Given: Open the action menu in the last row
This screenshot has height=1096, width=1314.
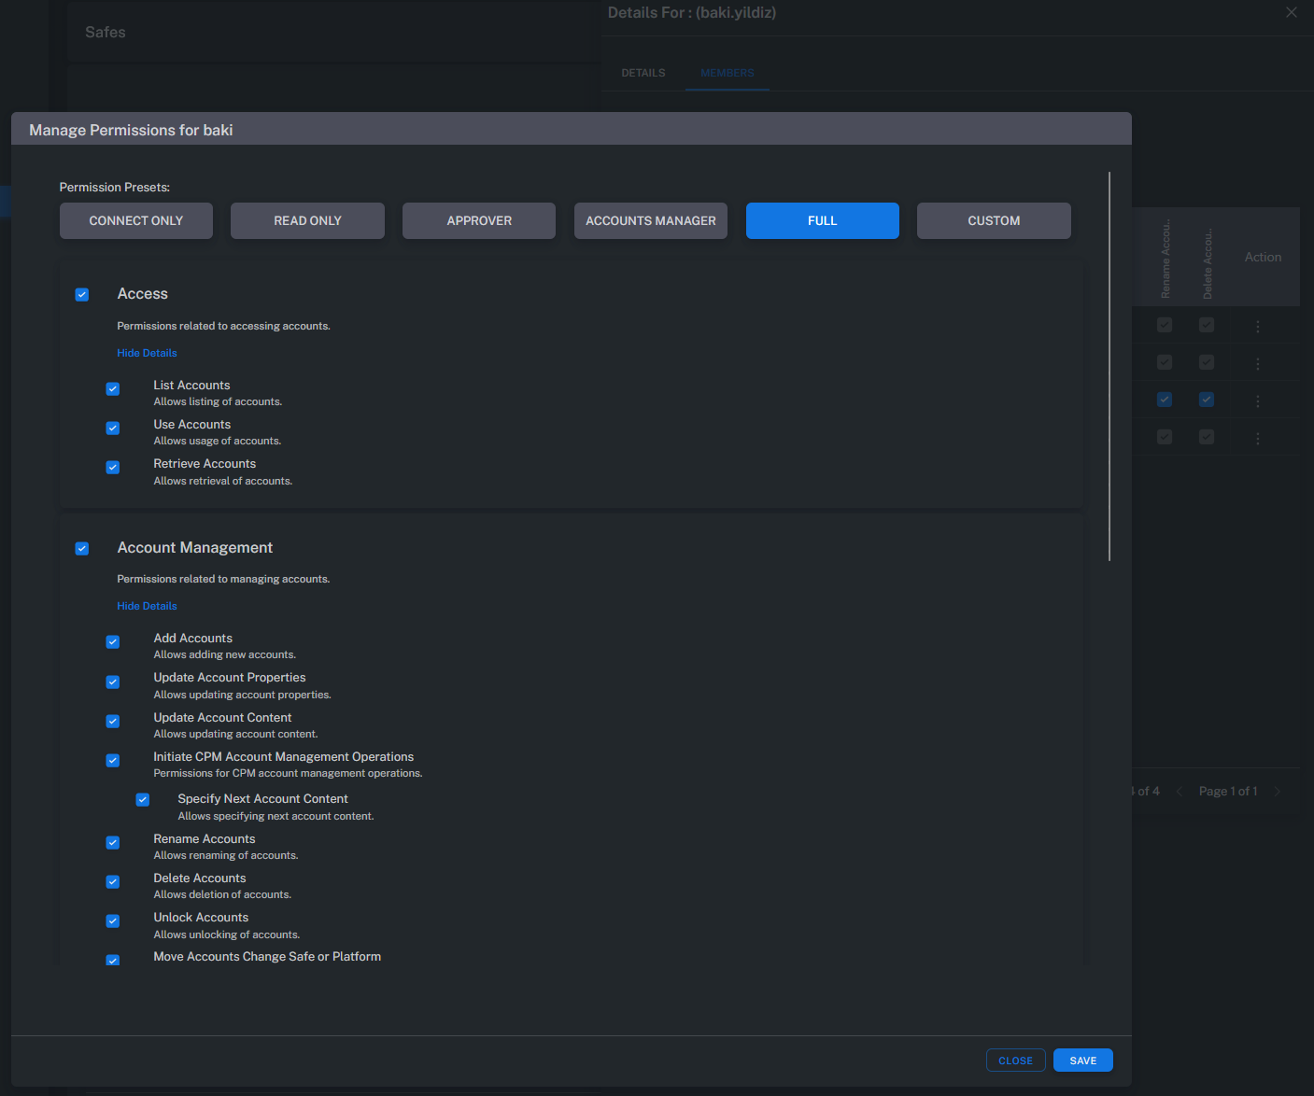Looking at the screenshot, I should tap(1257, 436).
